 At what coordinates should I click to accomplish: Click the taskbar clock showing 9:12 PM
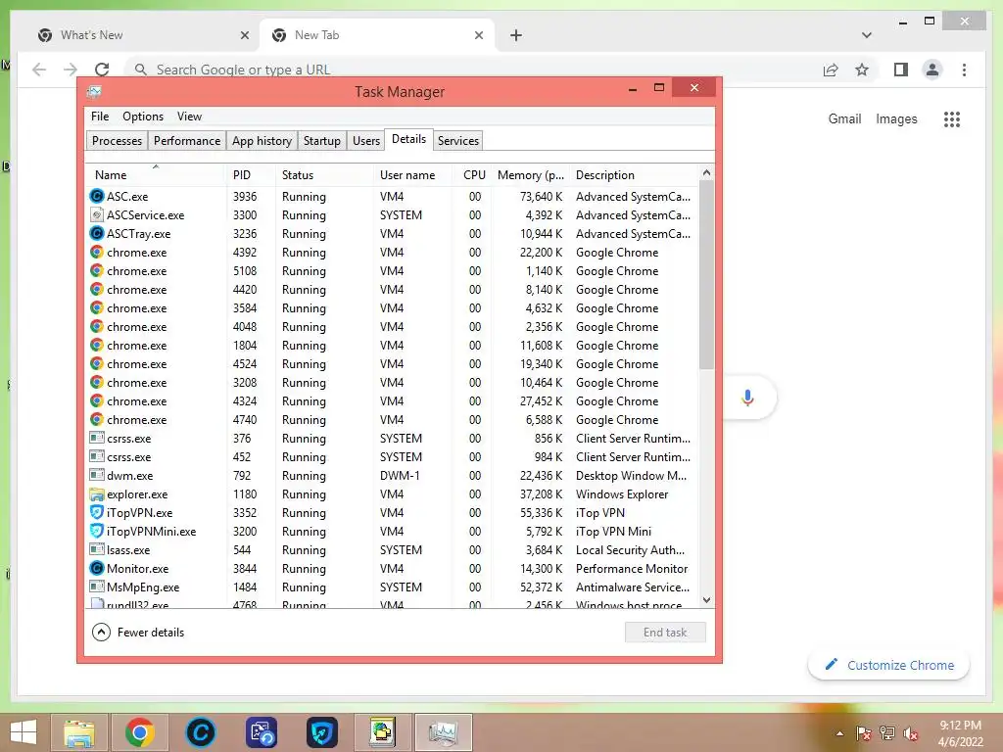[960, 733]
